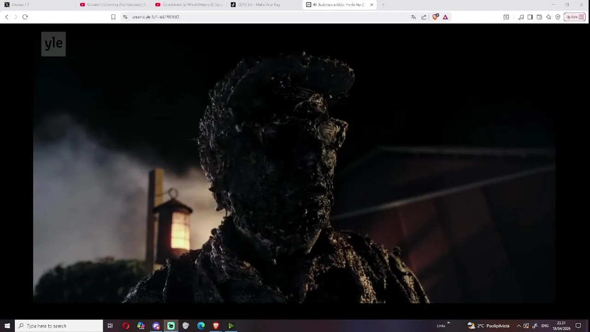590x332 pixels.
Task: Reload the current page
Action: click(x=25, y=17)
